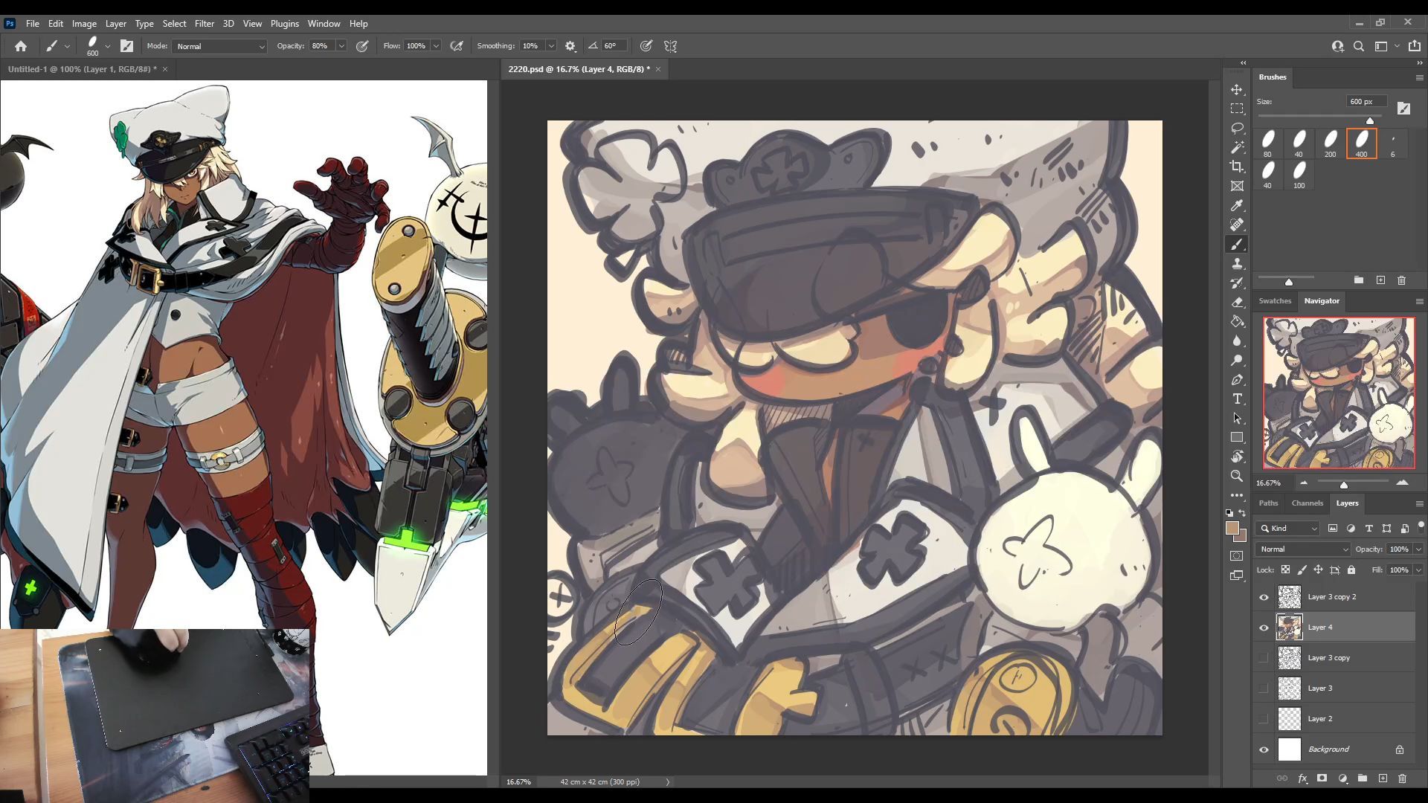Open the Opacity slider dropdown arrow
Viewport: 1428px width, 803px height.
pos(341,46)
